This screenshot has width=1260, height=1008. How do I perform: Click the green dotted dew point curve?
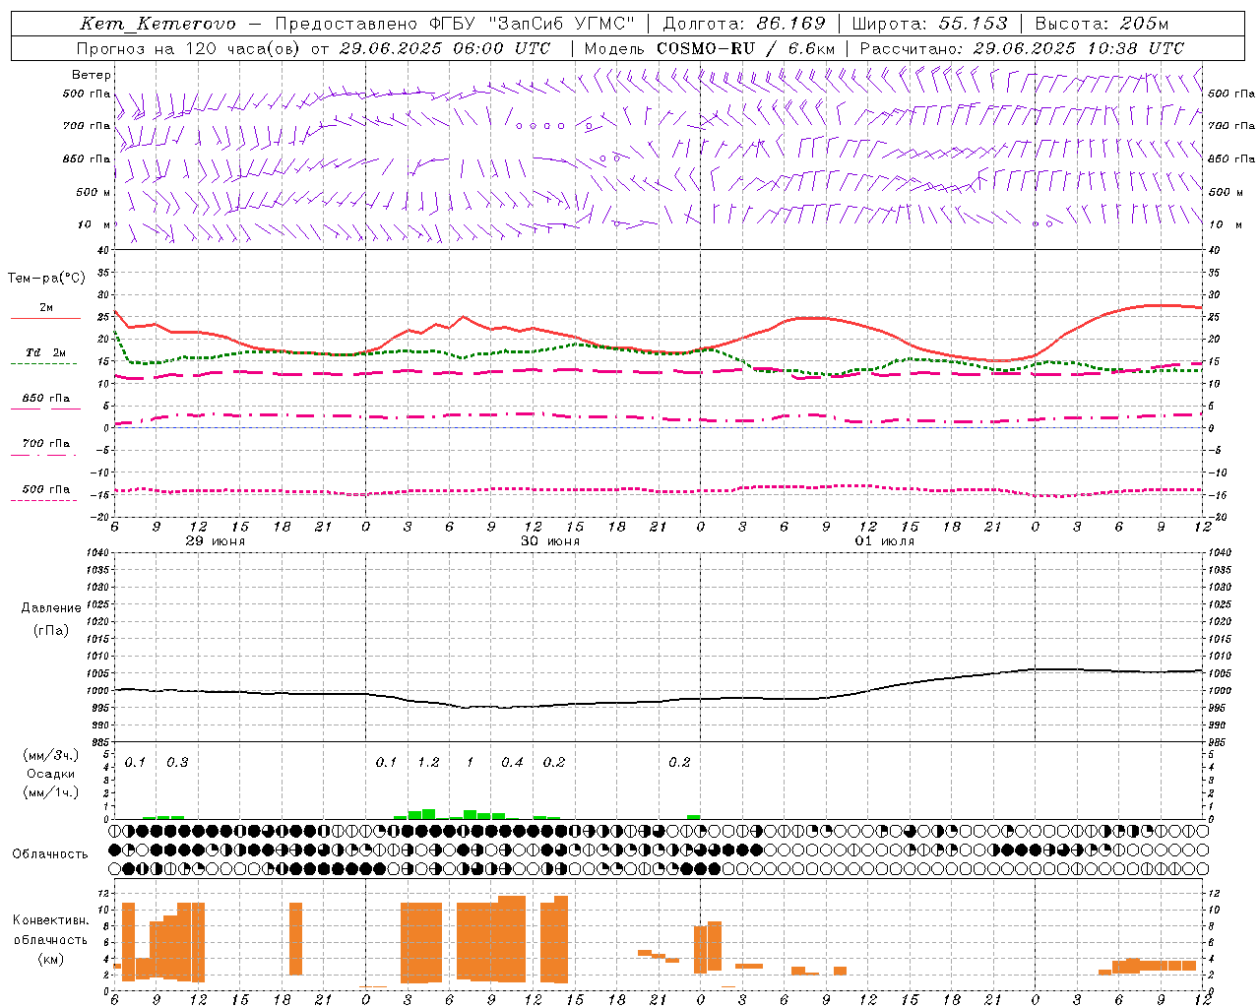pyautogui.click(x=658, y=351)
